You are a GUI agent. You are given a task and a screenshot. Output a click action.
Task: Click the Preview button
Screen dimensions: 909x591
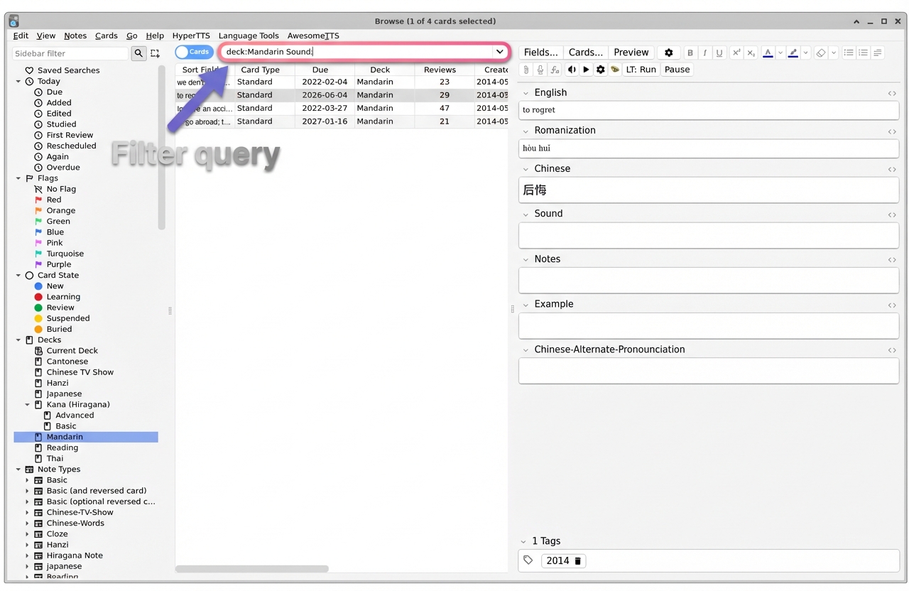click(631, 52)
